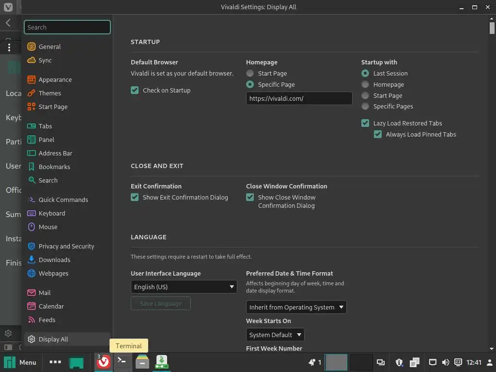Viewport: 496px width, 372px height.
Task: Select the Feeds RSS icon
Action: coord(31,320)
